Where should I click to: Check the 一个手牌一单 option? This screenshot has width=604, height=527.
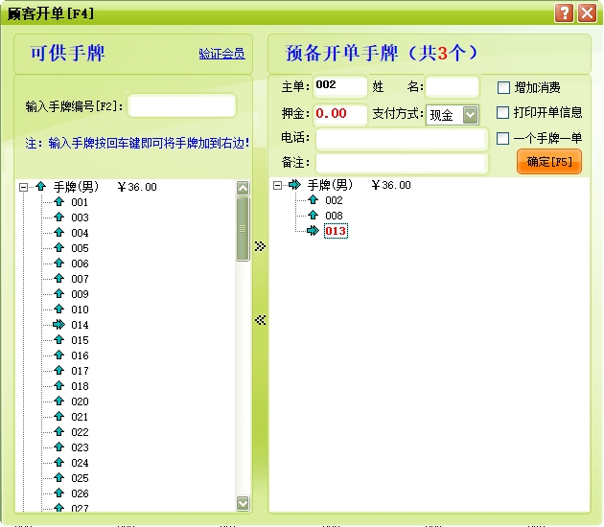click(x=503, y=138)
